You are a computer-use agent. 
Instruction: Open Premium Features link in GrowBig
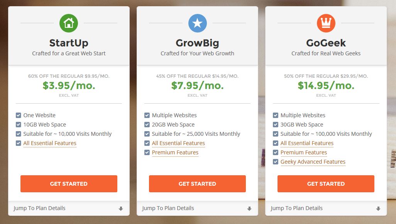(175, 153)
